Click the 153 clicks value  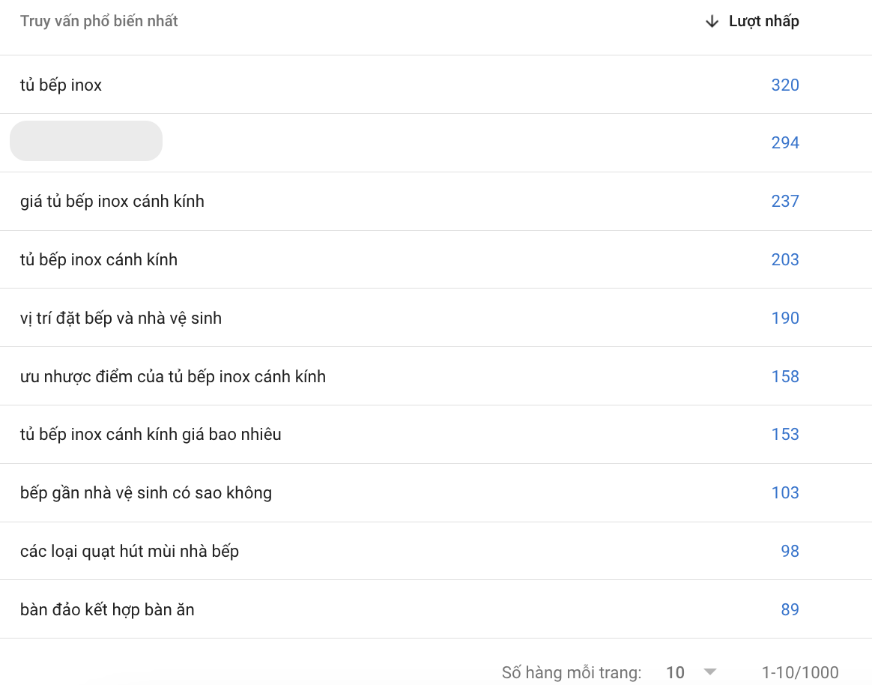point(785,435)
